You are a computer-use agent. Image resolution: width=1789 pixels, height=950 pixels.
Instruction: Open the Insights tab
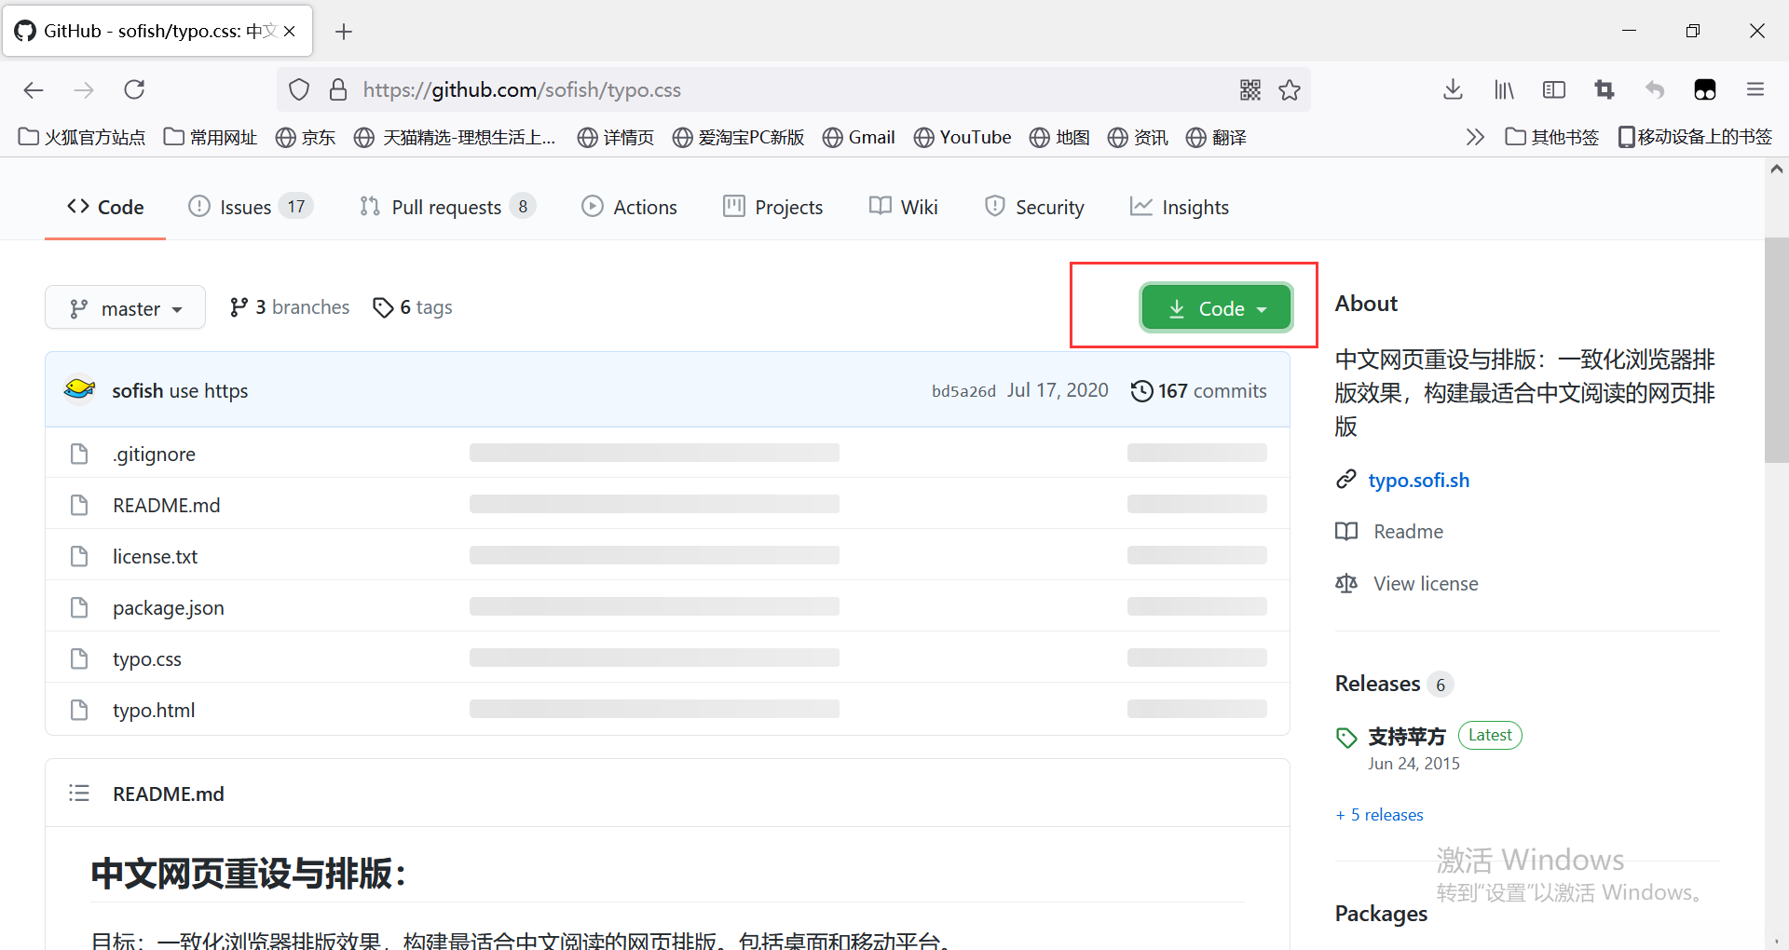click(x=1180, y=207)
